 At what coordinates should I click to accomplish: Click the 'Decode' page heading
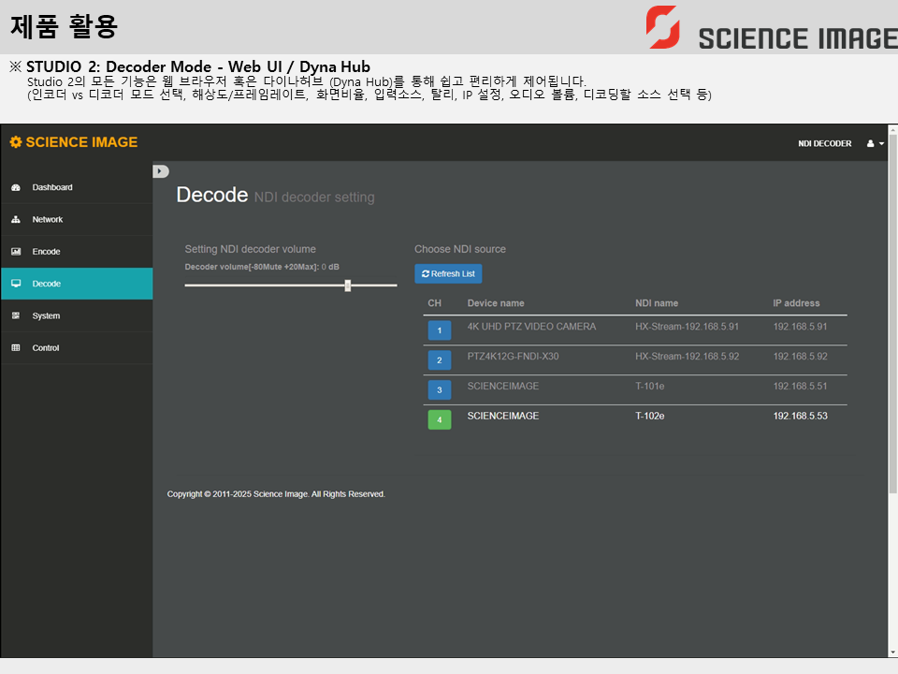click(212, 195)
